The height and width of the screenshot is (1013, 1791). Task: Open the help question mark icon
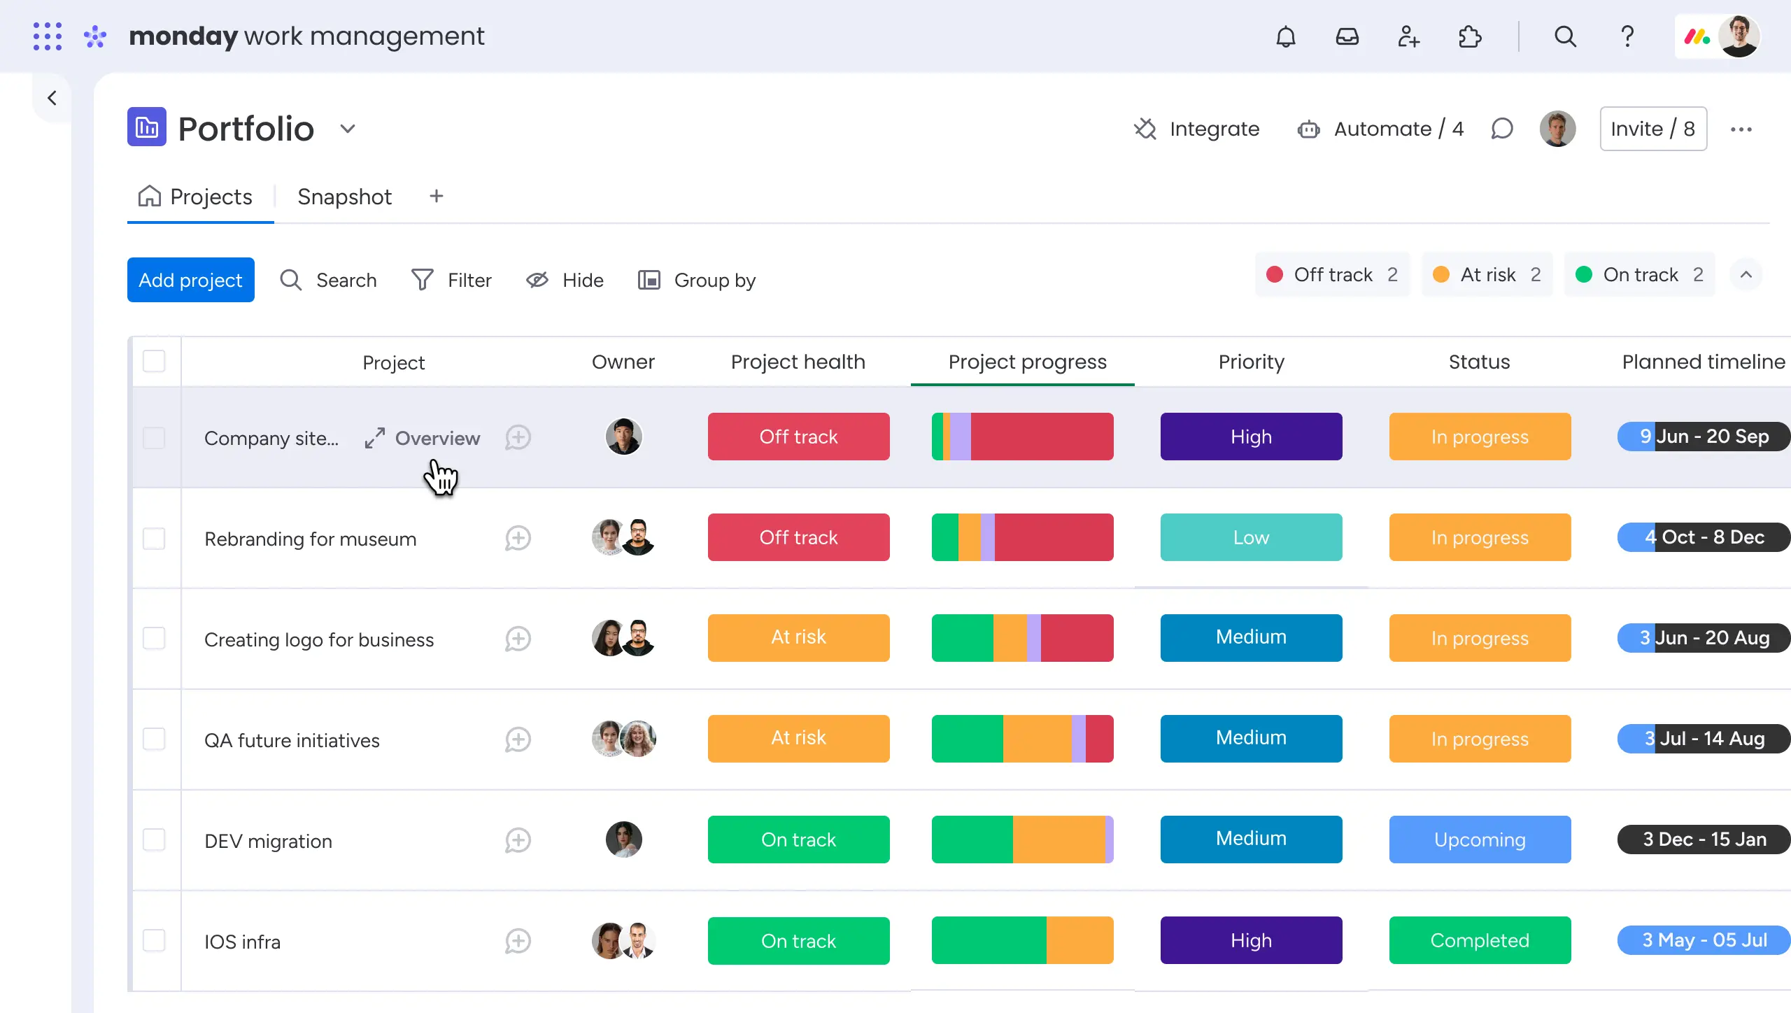coord(1627,36)
